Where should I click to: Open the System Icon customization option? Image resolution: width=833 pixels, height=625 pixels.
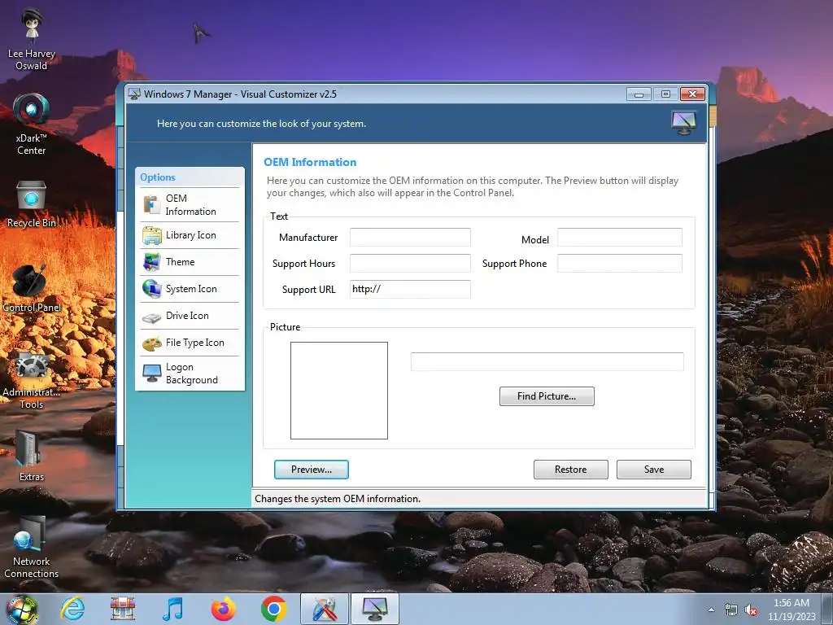pyautogui.click(x=190, y=289)
